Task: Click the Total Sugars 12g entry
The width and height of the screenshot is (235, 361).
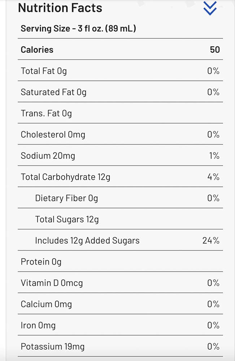Action: coord(67,219)
